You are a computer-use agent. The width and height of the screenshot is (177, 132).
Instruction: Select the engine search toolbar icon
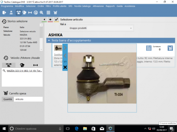24,13
